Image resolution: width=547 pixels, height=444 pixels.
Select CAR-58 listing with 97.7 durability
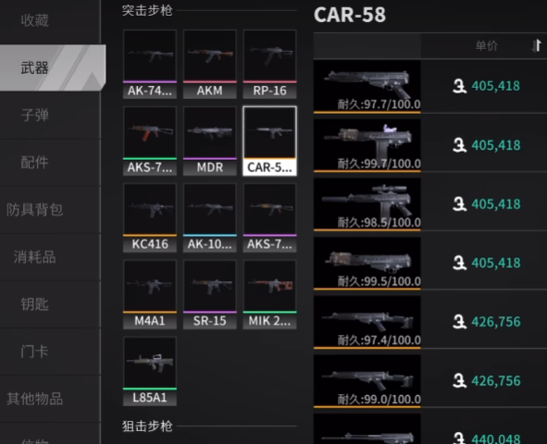pos(430,86)
